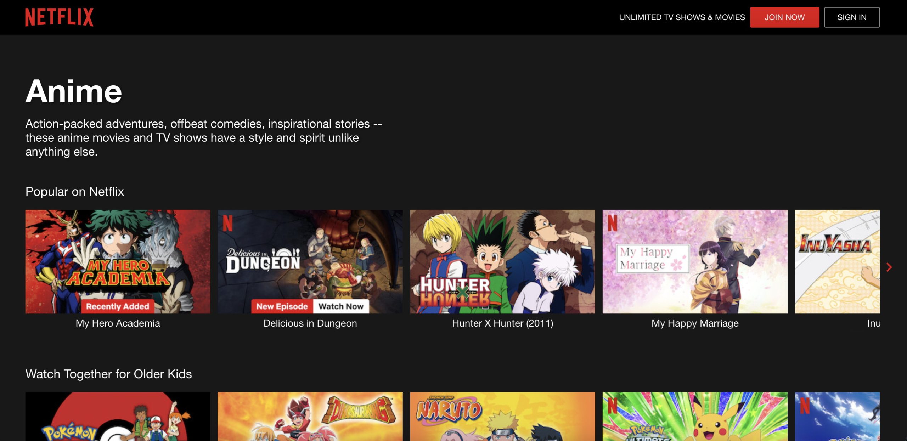This screenshot has height=441, width=907.
Task: Click the Join Now button
Action: point(784,17)
